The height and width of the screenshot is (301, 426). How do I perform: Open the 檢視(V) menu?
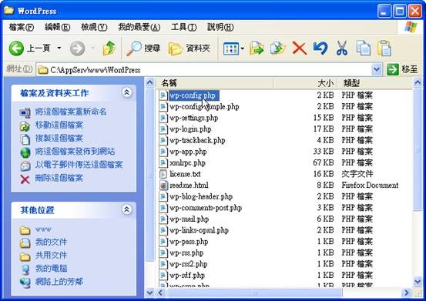click(x=94, y=27)
